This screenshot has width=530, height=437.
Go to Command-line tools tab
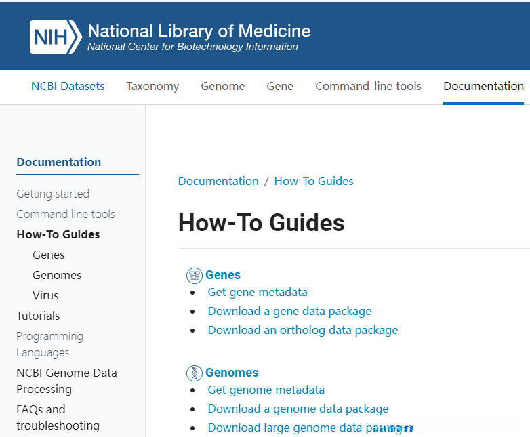point(368,86)
